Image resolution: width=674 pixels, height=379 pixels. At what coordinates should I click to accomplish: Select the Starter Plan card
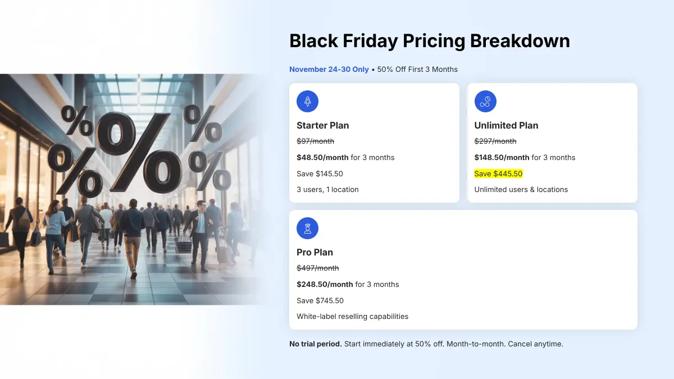[374, 143]
